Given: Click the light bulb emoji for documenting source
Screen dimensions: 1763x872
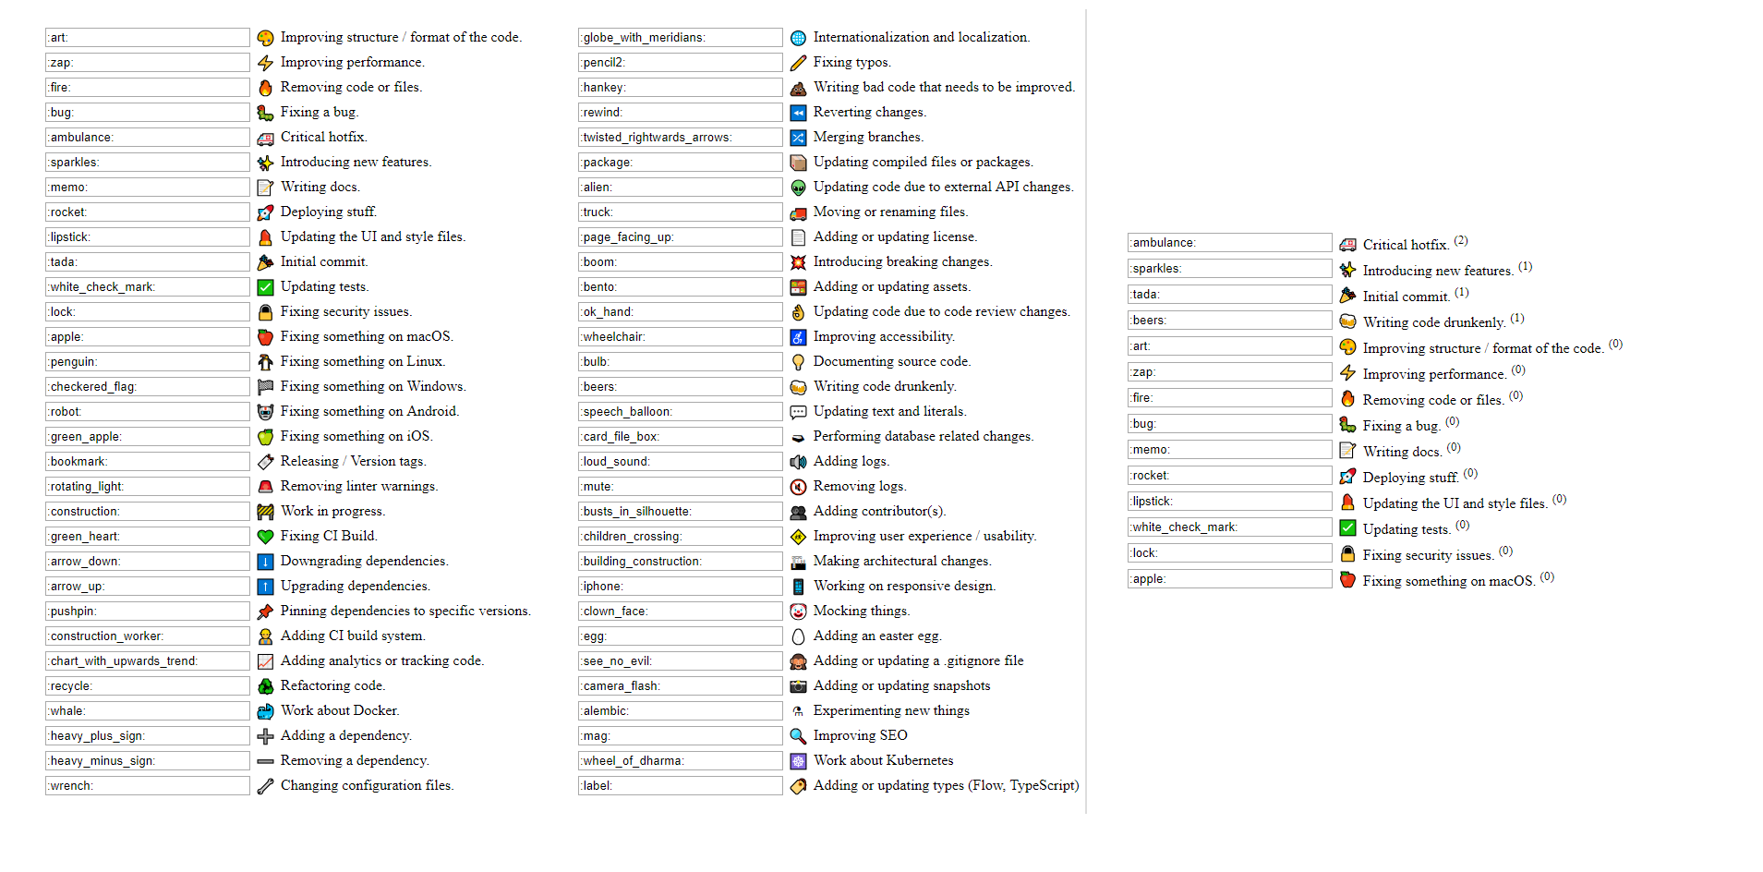Looking at the screenshot, I should click(x=798, y=362).
